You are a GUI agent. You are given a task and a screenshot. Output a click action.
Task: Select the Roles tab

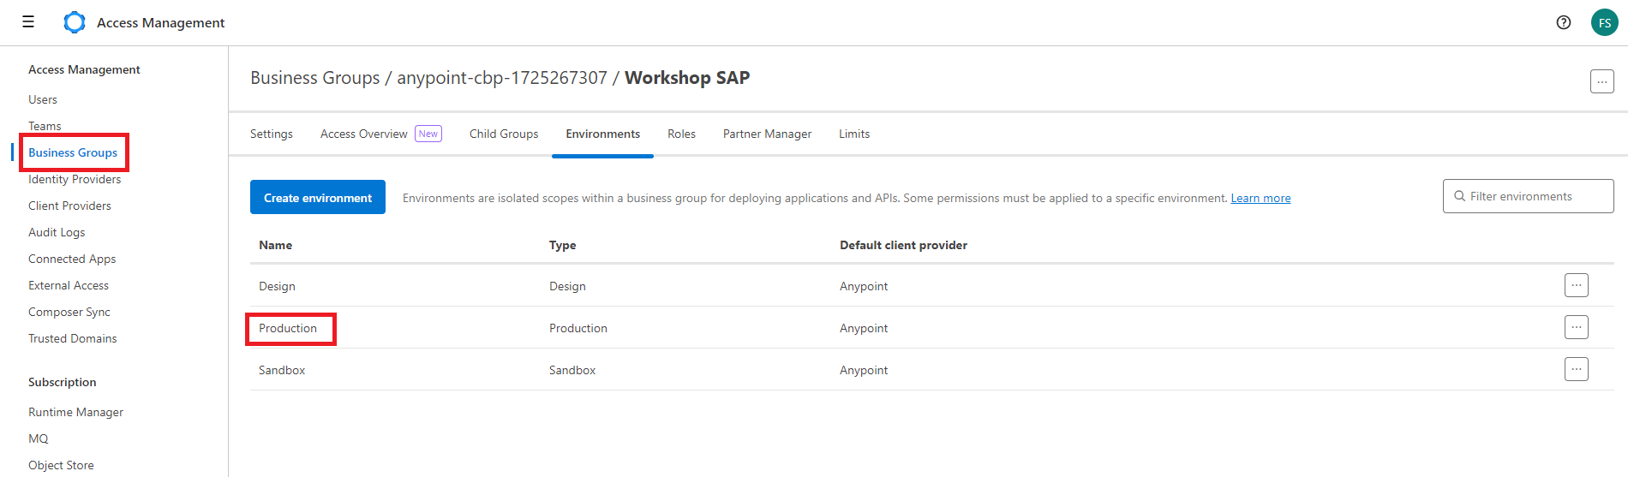coord(681,134)
